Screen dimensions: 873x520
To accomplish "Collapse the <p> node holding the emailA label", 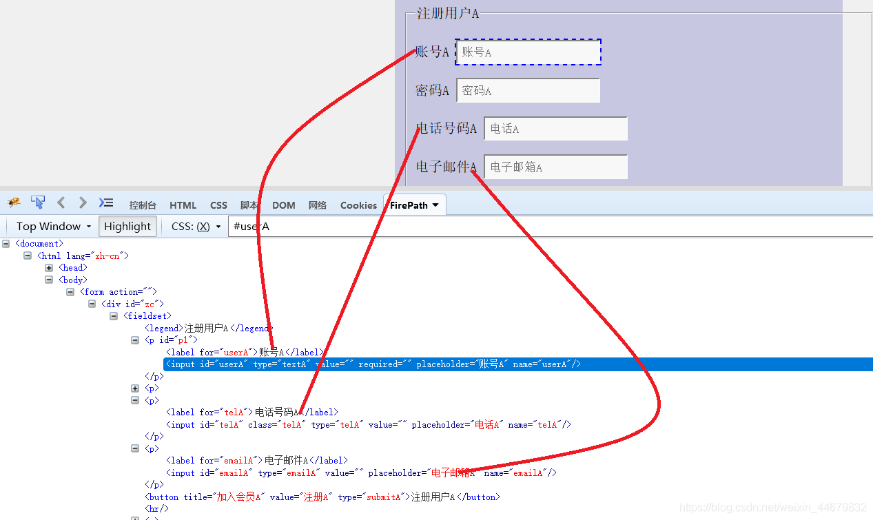I will pos(135,448).
